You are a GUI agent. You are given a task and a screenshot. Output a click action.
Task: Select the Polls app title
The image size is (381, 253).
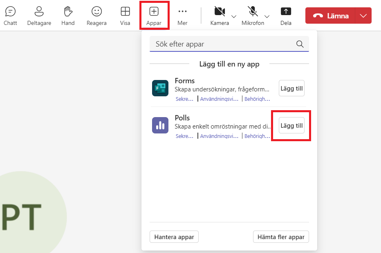[182, 118]
